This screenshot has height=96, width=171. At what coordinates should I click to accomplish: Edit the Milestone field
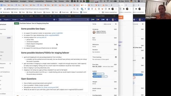(x=115, y=45)
